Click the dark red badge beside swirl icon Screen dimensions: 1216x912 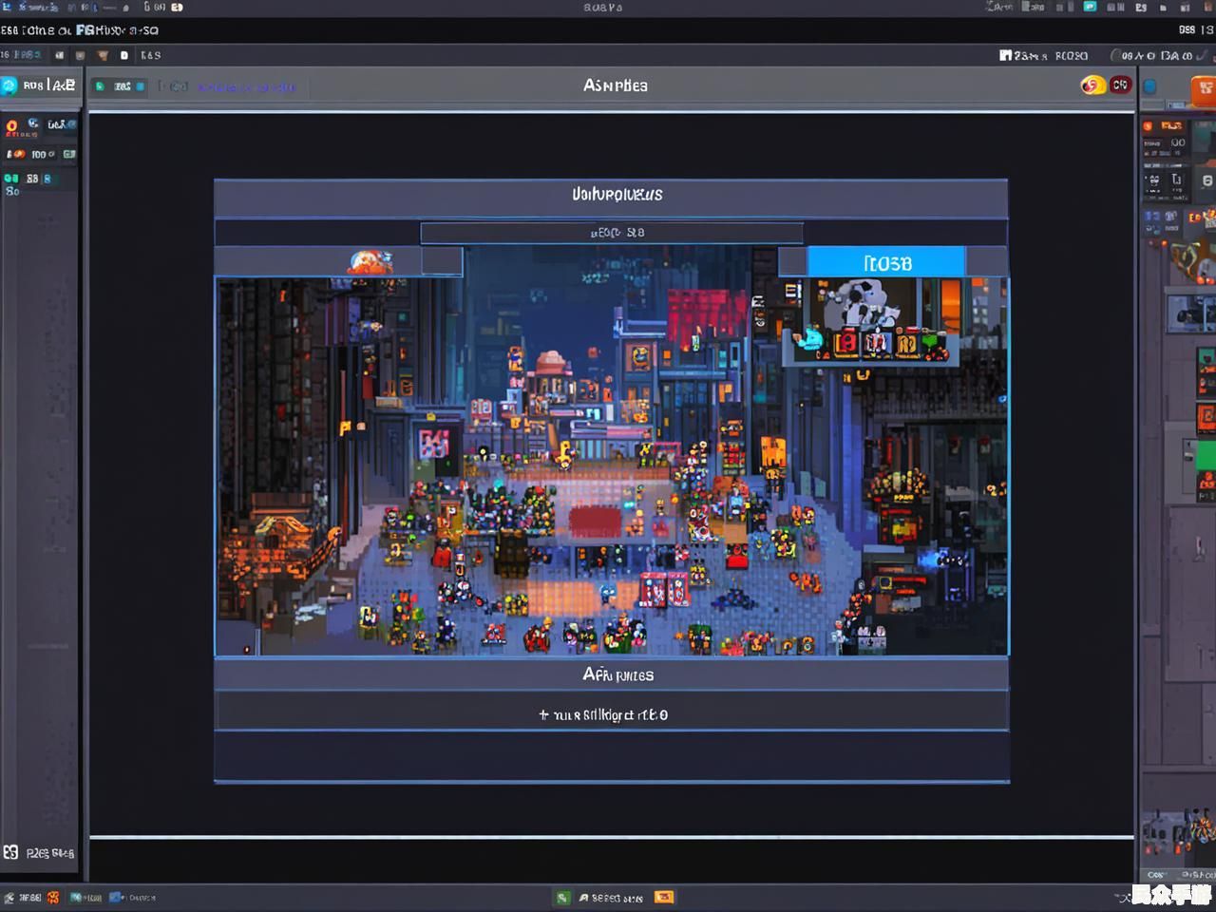point(1121,85)
